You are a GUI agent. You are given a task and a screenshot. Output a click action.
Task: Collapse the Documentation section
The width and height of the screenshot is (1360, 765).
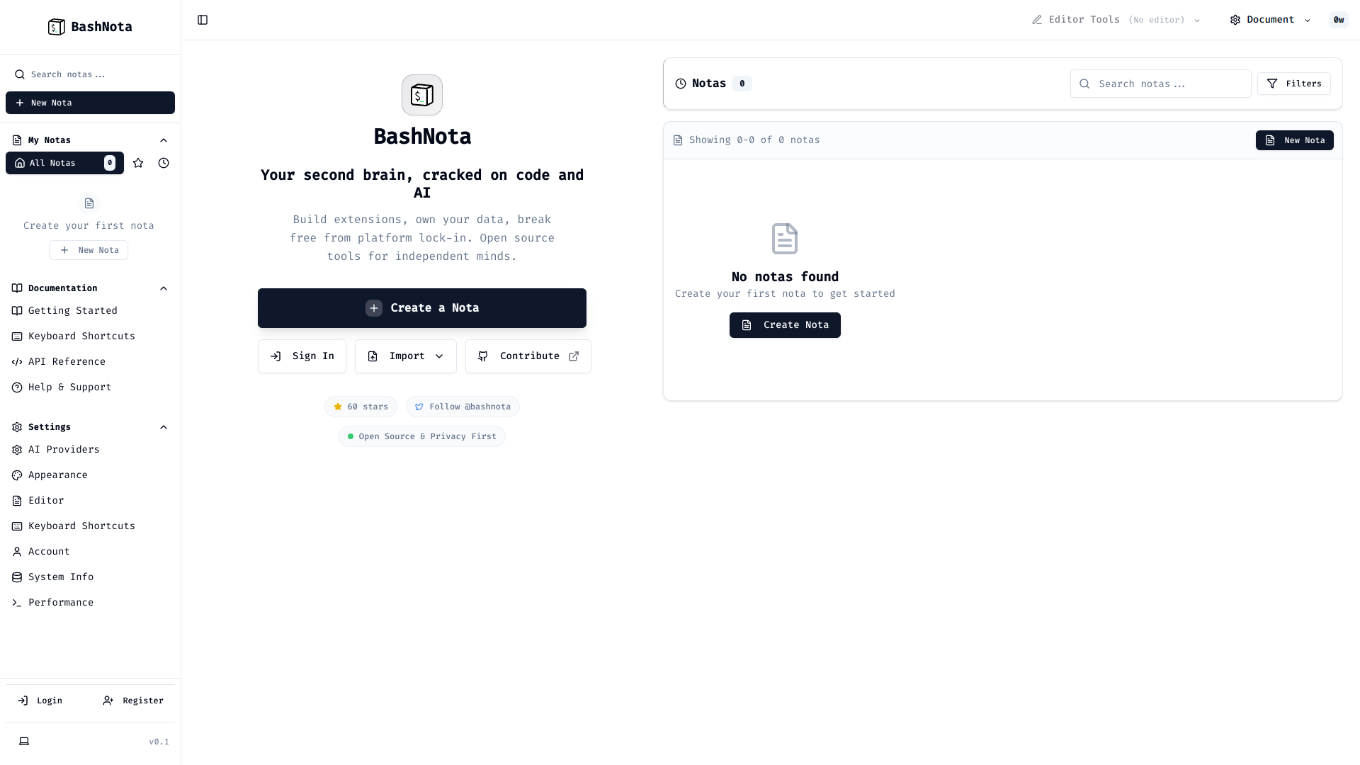164,288
